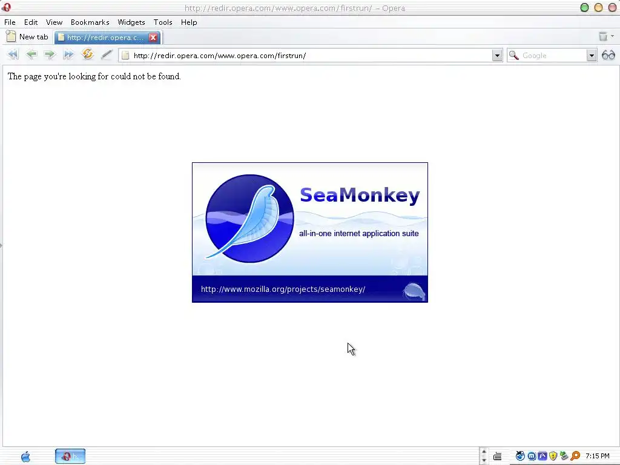Click the SeaMonkey splash image
The height and width of the screenshot is (465, 620).
[x=310, y=232]
